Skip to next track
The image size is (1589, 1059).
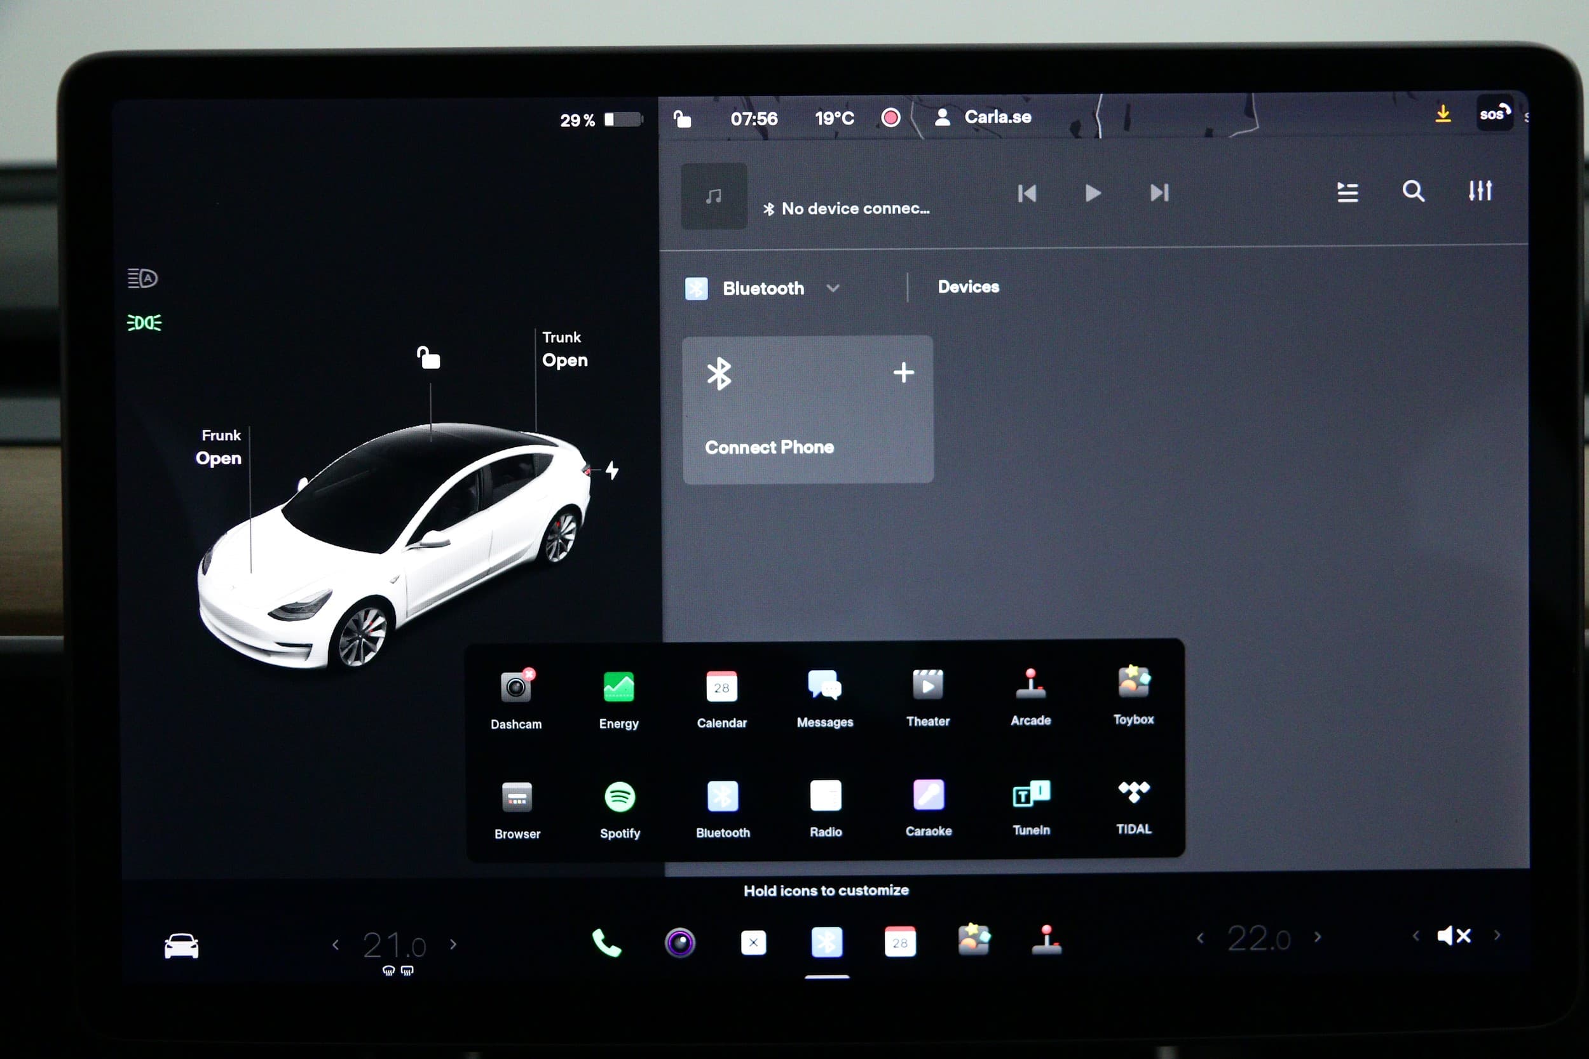pyautogui.click(x=1159, y=192)
